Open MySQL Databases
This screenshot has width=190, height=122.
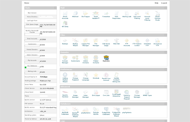click(x=65, y=111)
